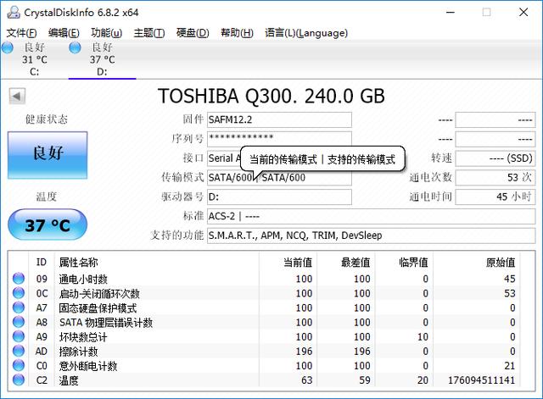Click the power-on count field 53 次

pos(495,178)
